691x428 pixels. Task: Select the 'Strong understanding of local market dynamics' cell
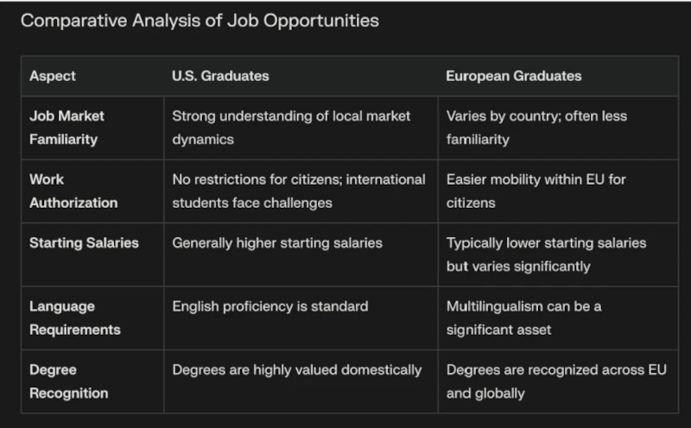point(291,127)
